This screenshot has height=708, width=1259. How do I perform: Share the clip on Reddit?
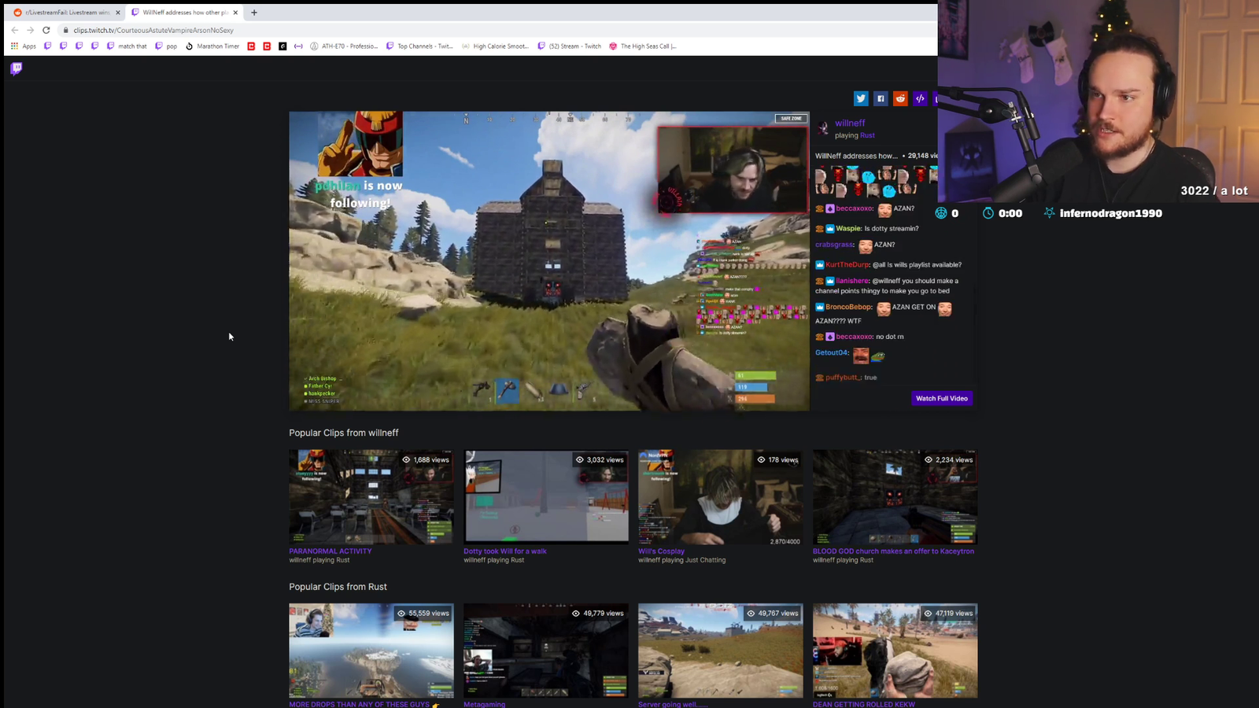coord(900,98)
